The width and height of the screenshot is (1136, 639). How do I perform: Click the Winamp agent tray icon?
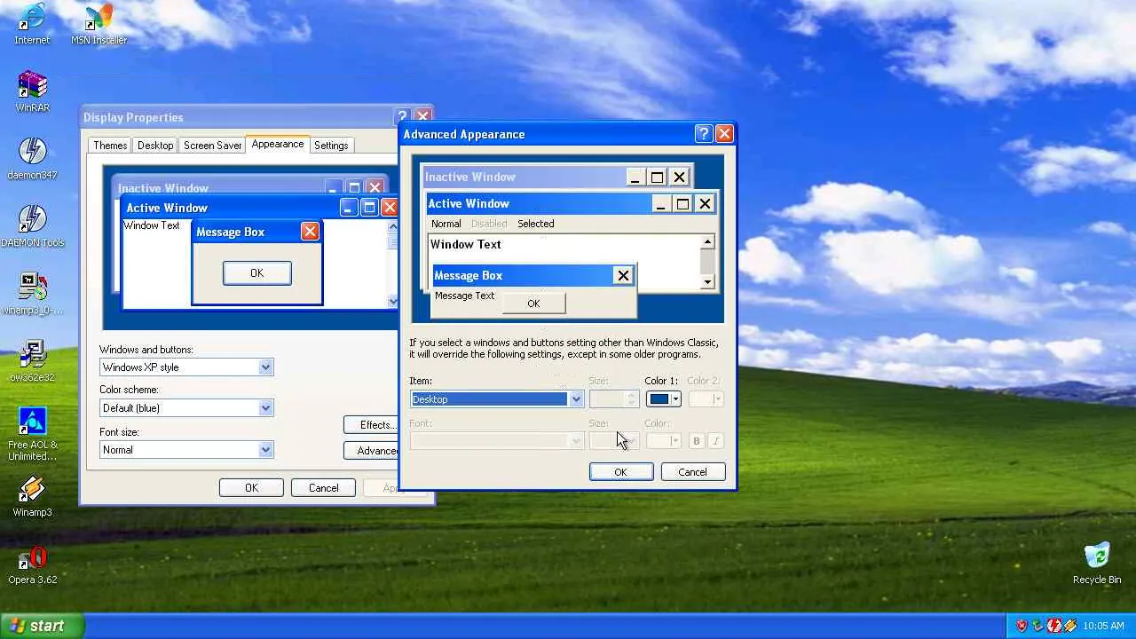(1069, 626)
